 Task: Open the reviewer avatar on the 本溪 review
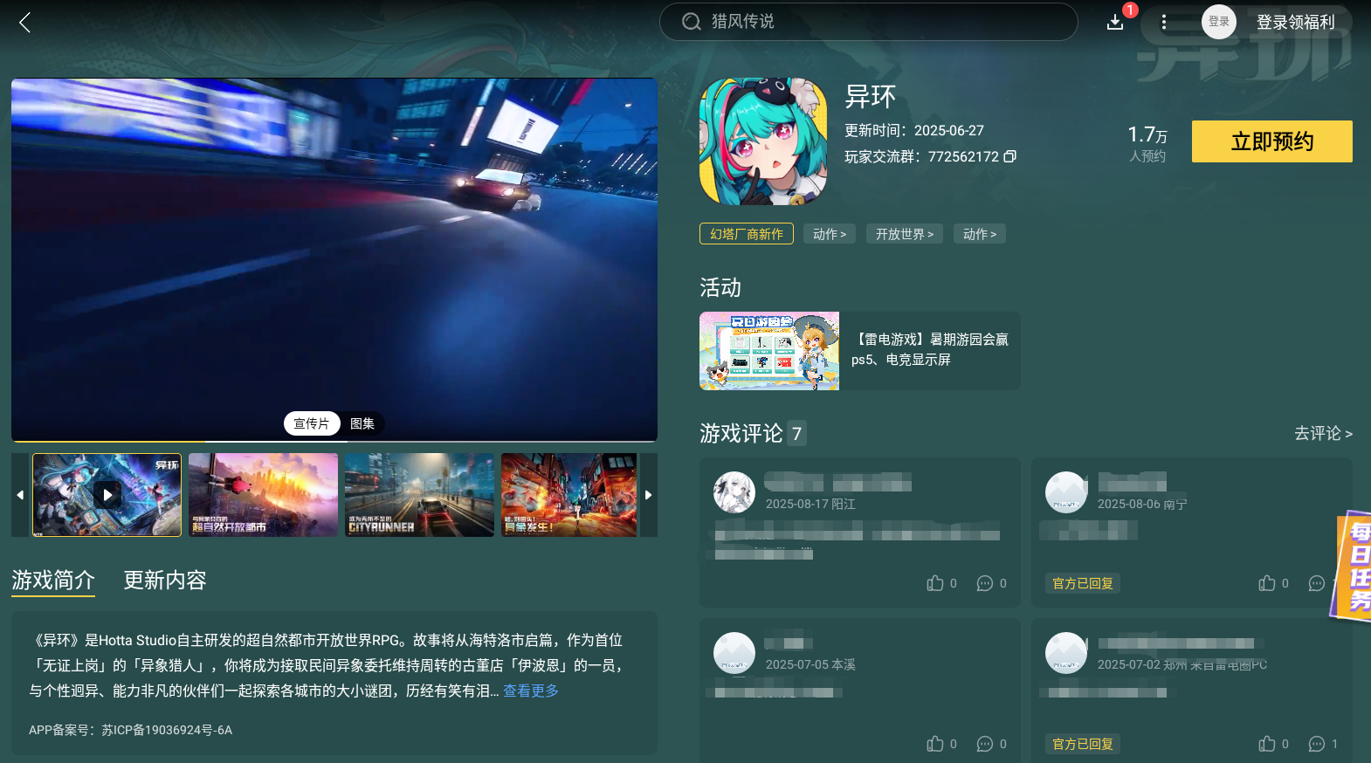click(x=734, y=654)
